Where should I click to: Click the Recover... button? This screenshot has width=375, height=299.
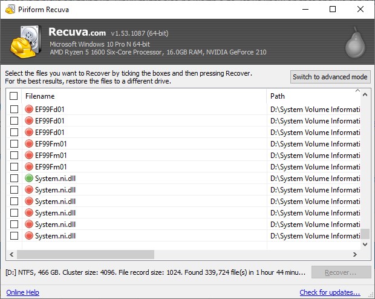(x=341, y=272)
